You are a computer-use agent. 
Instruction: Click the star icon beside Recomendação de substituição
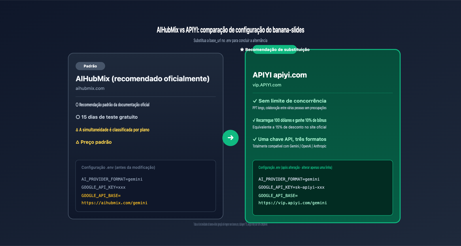pyautogui.click(x=242, y=50)
